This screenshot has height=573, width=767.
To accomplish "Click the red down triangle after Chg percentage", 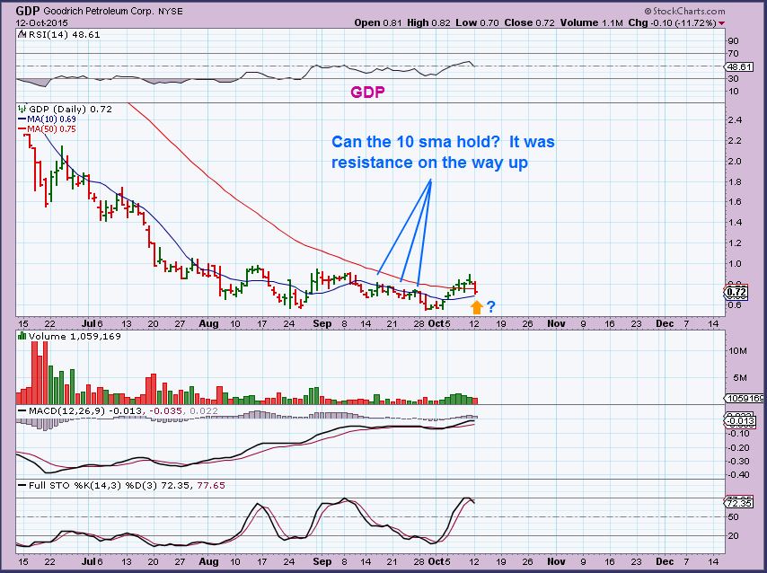I will 722,23.
